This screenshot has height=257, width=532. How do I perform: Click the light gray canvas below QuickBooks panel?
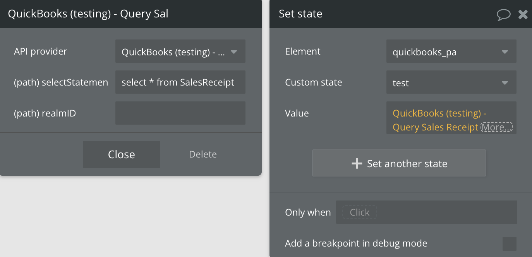click(132, 217)
